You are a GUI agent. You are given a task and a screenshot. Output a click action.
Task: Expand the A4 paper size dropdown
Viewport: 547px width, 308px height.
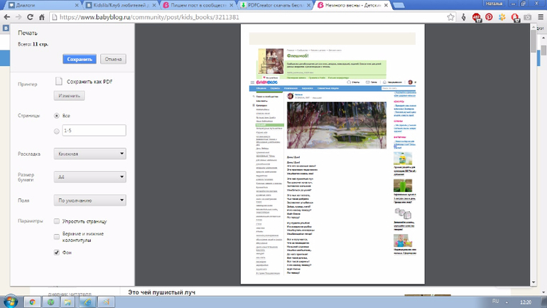point(90,177)
